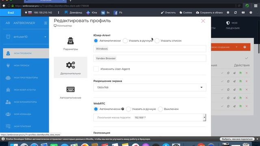Image resolution: width=260 pixels, height=146 pixels.
Task: Open Мои профили in the sidebar
Action: pyautogui.click(x=26, y=53)
